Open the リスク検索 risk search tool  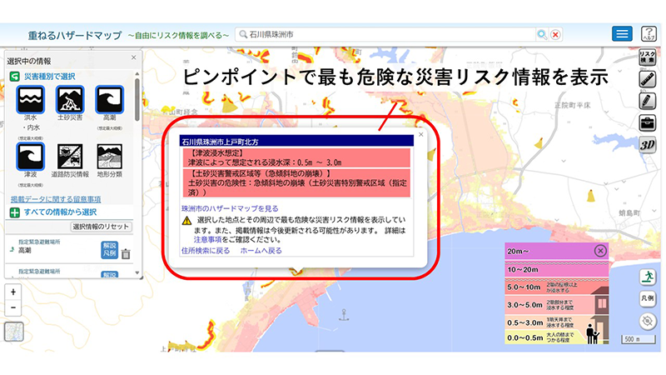(648, 57)
